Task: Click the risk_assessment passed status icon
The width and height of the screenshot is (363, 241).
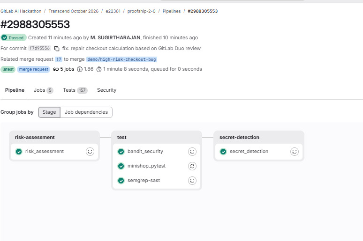Action: (19, 152)
